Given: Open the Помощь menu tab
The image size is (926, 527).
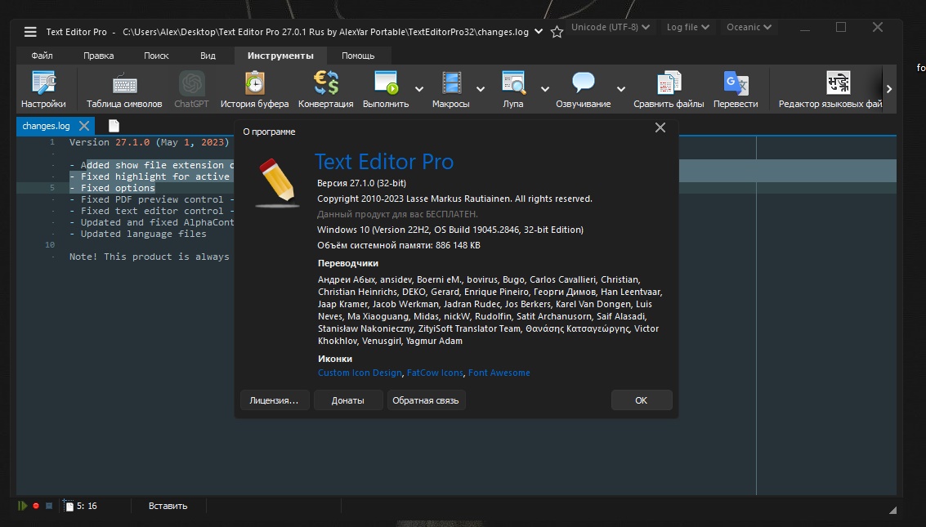Looking at the screenshot, I should (358, 56).
